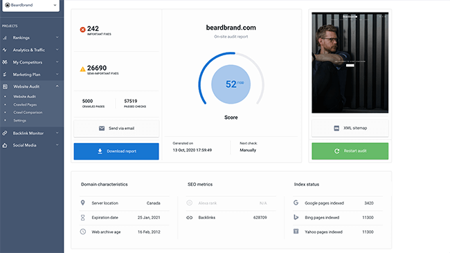Click the My Competitors icon
The height and width of the screenshot is (253, 450).
click(x=5, y=62)
